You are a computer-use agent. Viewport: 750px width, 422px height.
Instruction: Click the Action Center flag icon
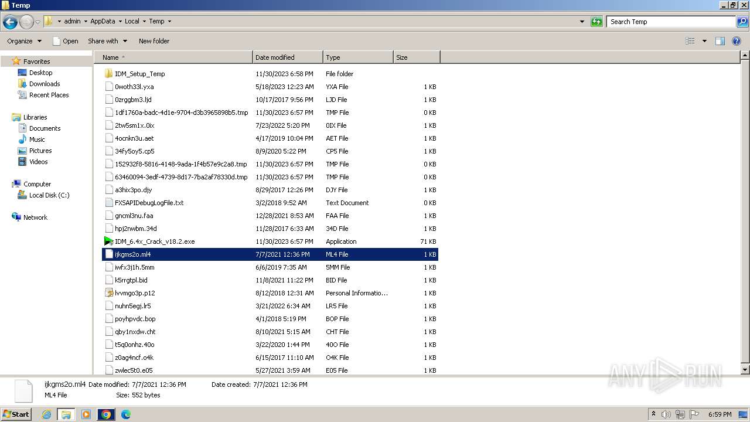(x=694, y=414)
